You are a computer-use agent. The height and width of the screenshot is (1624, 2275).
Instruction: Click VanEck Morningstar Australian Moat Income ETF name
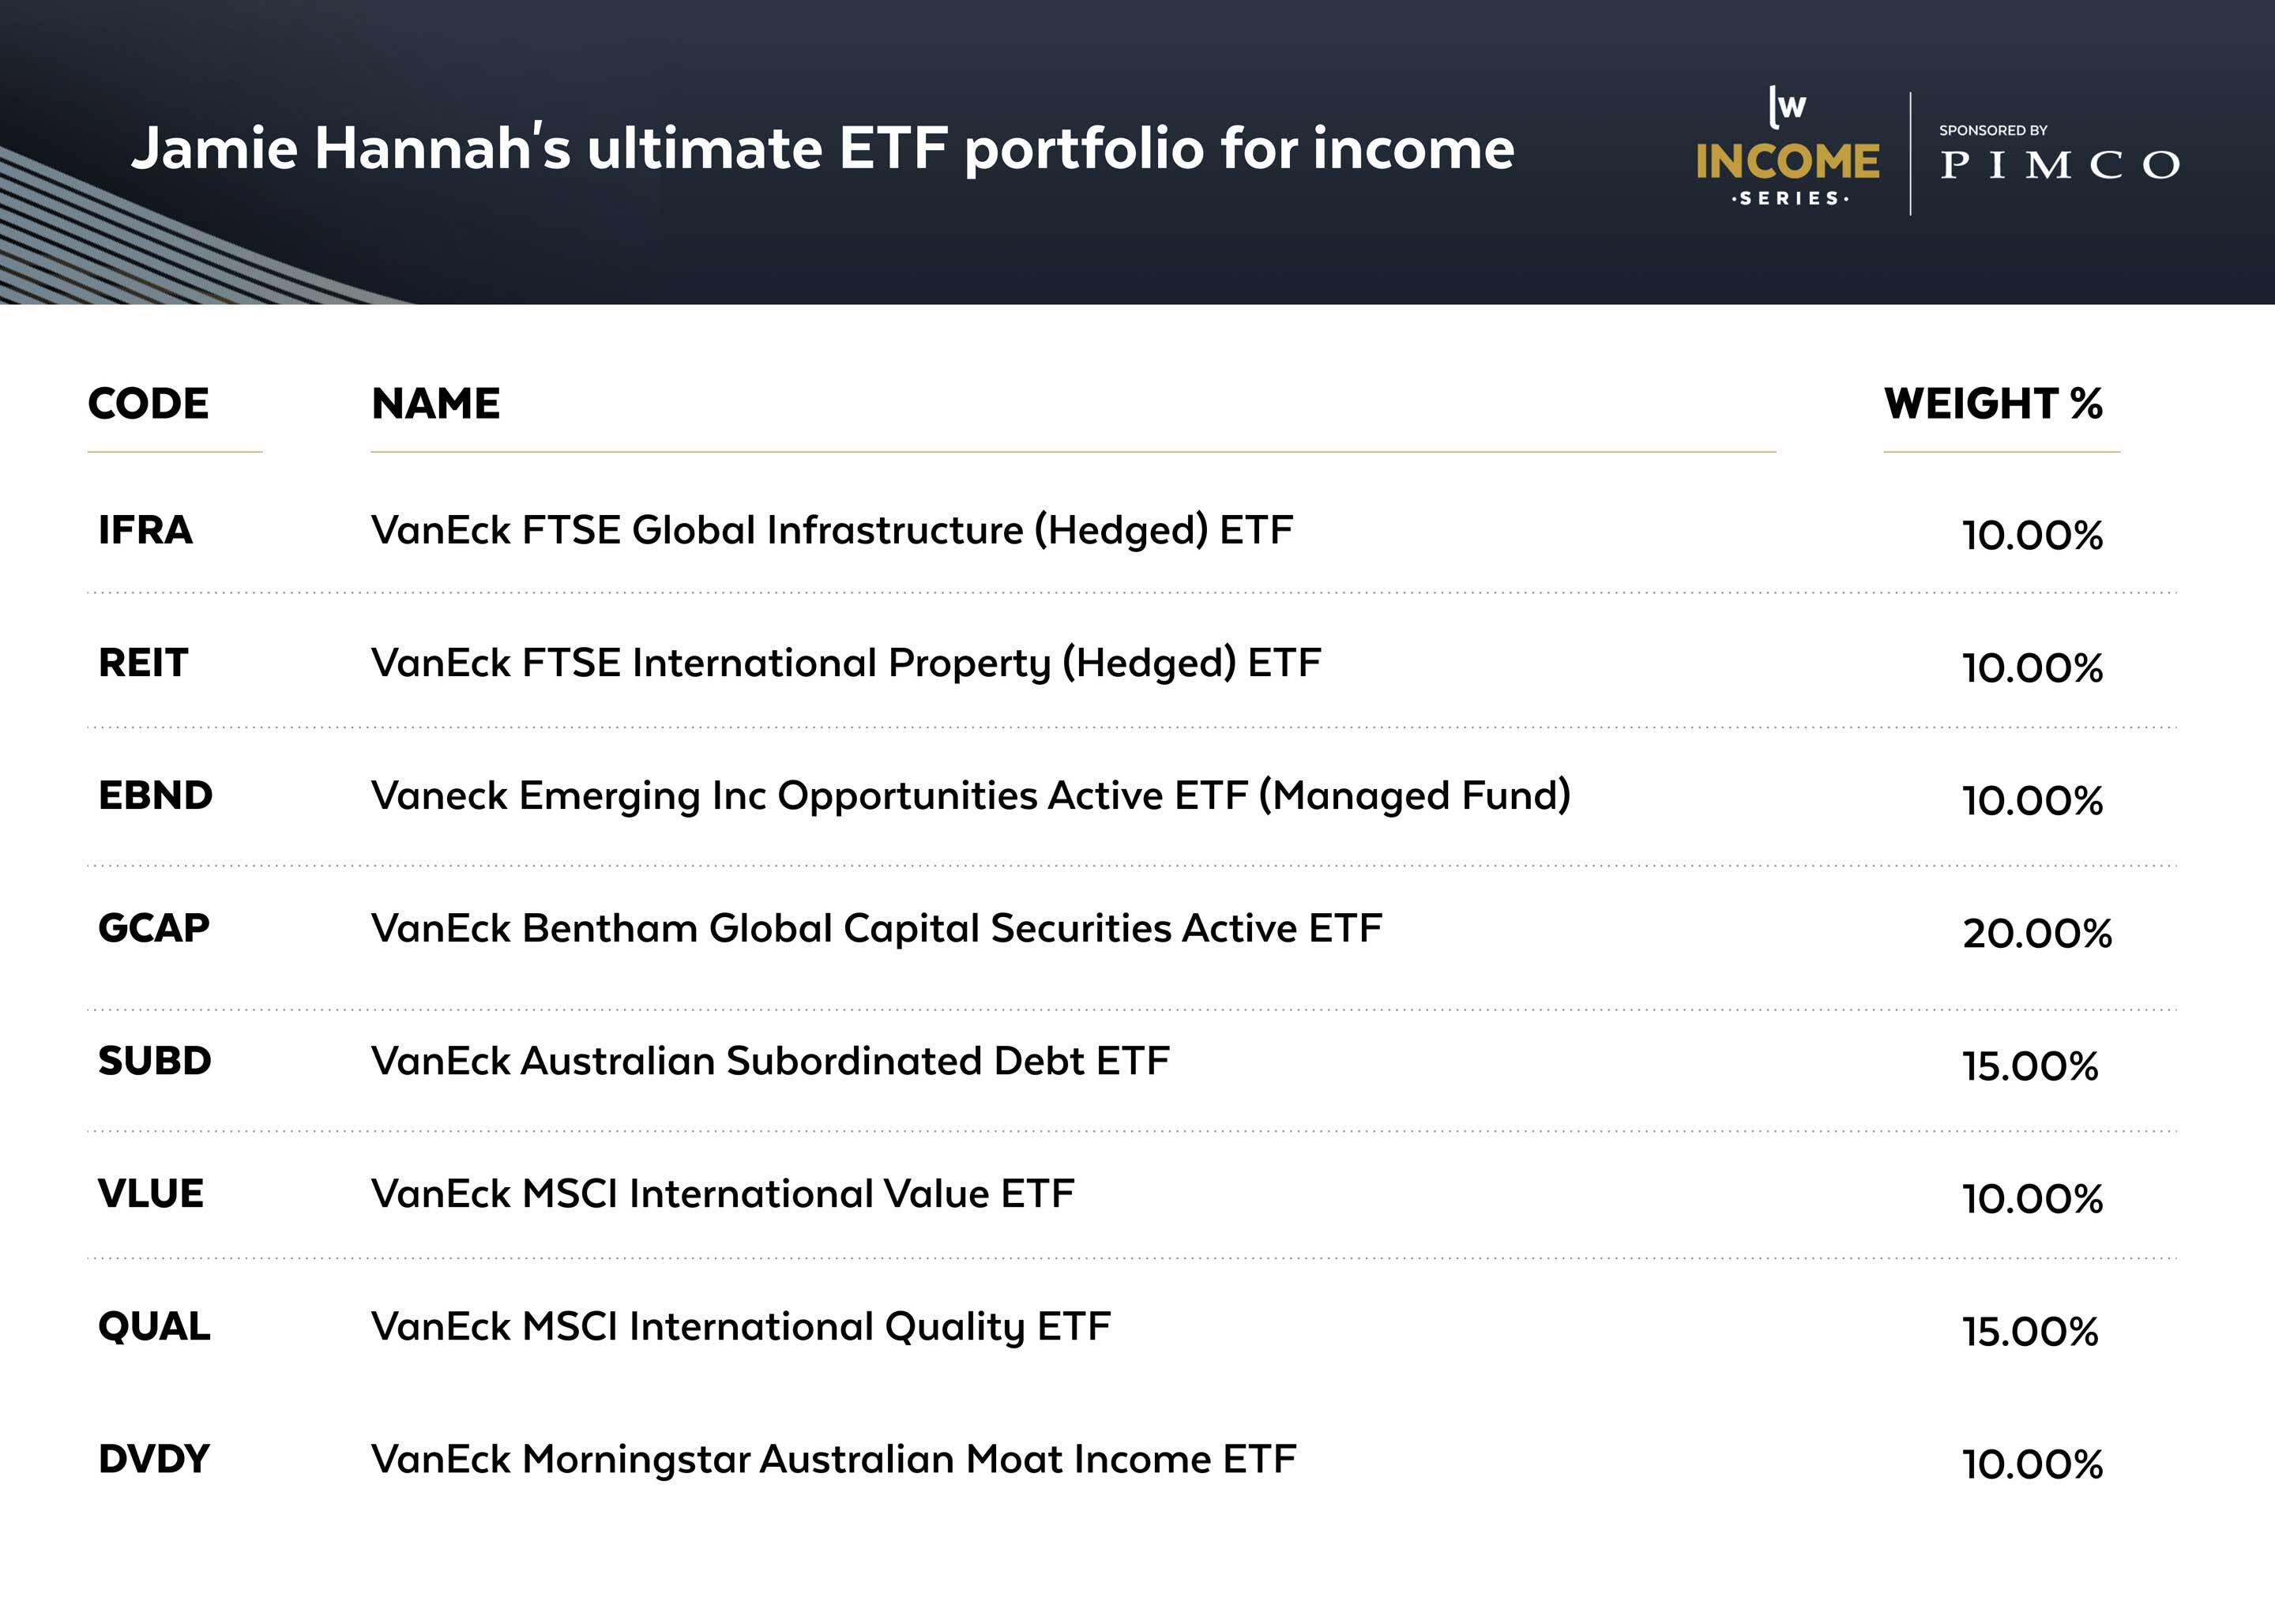point(833,1460)
